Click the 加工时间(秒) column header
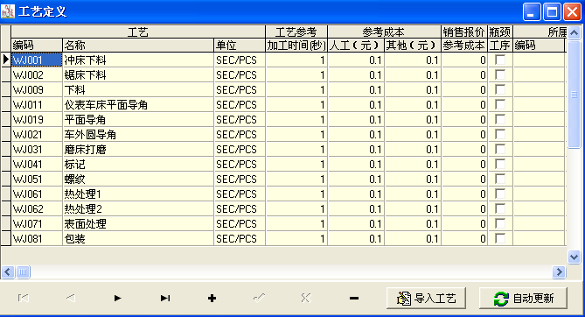The width and height of the screenshot is (585, 317). click(296, 46)
